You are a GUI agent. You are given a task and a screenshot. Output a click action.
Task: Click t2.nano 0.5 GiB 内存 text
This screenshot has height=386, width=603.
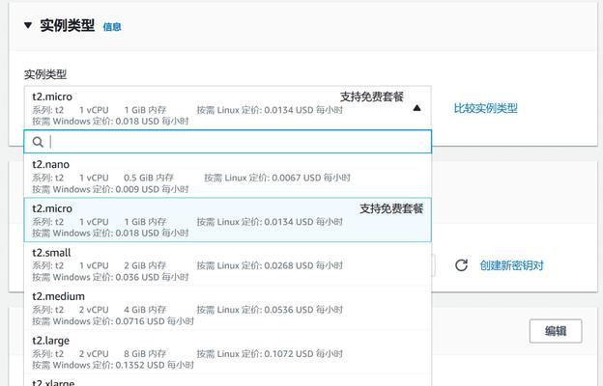pyautogui.click(x=149, y=178)
